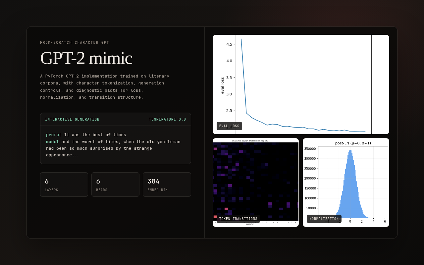This screenshot has height=265, width=424.
Task: Click the NORMALIZATION caption badge
Action: pyautogui.click(x=324, y=219)
